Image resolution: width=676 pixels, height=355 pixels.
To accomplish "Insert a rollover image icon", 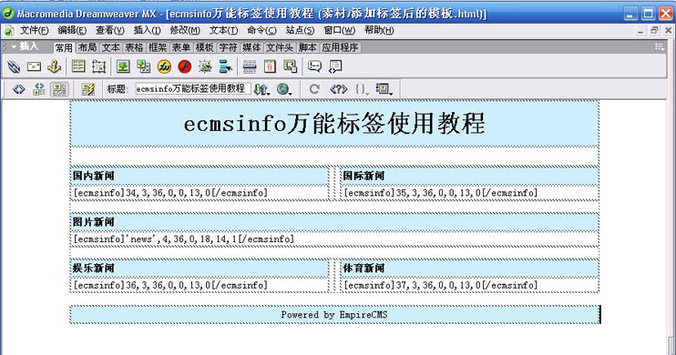I will pyautogui.click(x=205, y=66).
